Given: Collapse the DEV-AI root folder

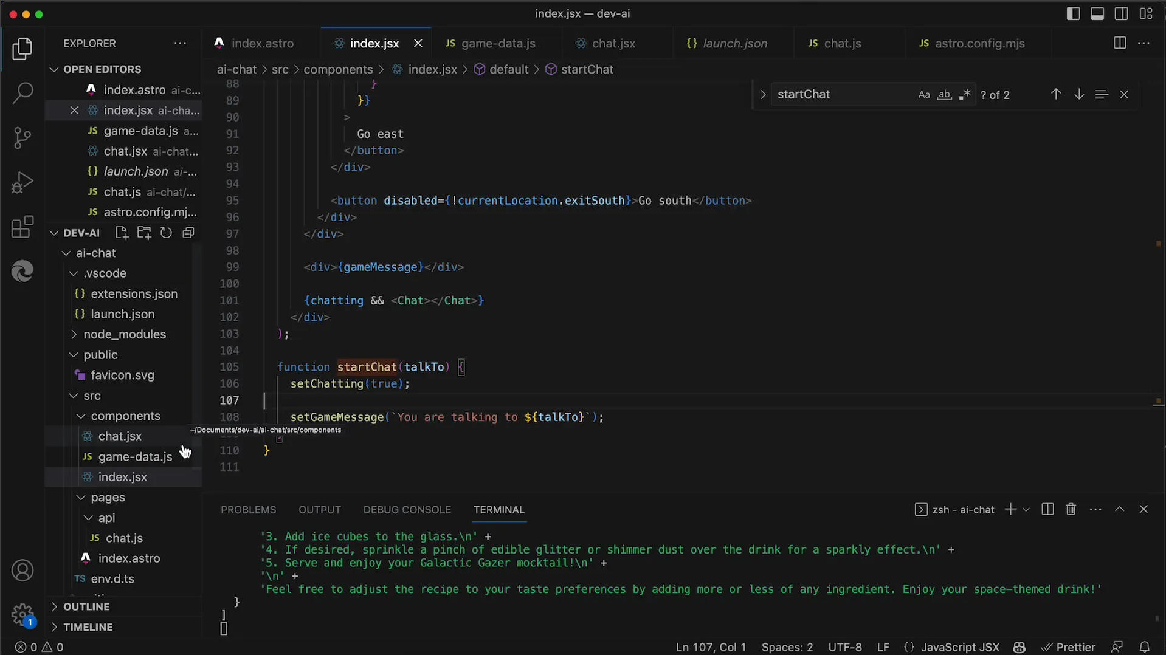Looking at the screenshot, I should 81,233.
